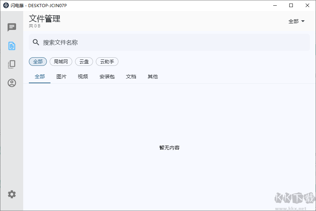Select the 云盘 filter chip
This screenshot has width=316, height=211.
coord(84,62)
